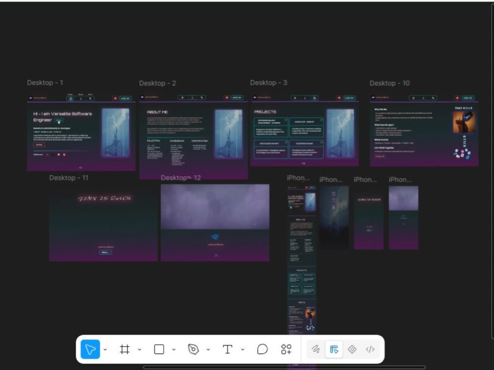Screen dimensions: 494x370
Task: Click the "PROJECTS" heading in Desktop - 3
Action: [x=265, y=111]
